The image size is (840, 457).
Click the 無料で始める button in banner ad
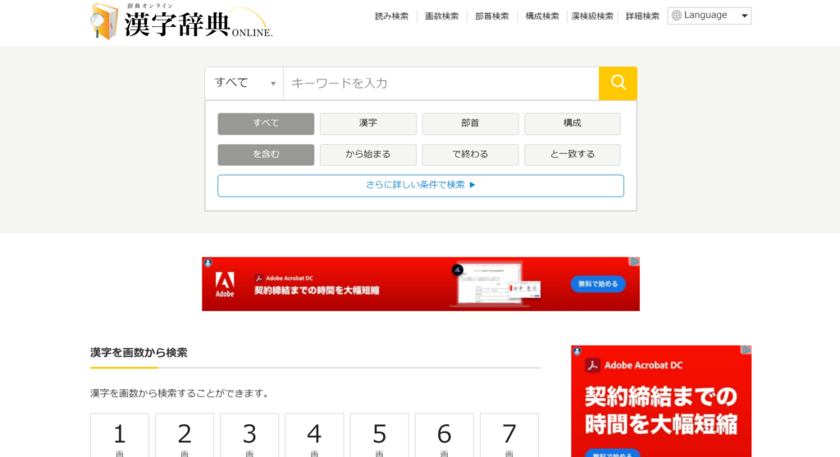tap(598, 284)
